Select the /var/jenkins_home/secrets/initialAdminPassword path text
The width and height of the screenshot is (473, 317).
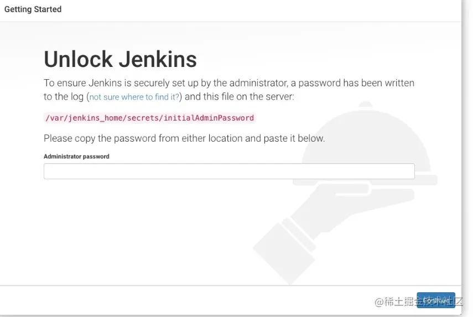pos(149,118)
